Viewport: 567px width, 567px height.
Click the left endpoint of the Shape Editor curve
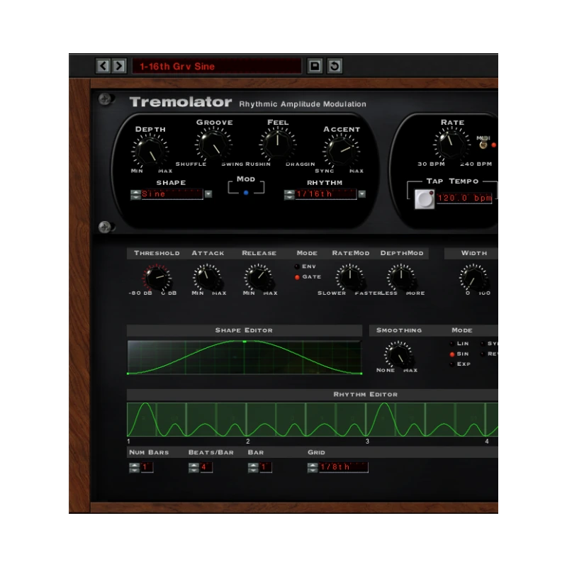128,374
